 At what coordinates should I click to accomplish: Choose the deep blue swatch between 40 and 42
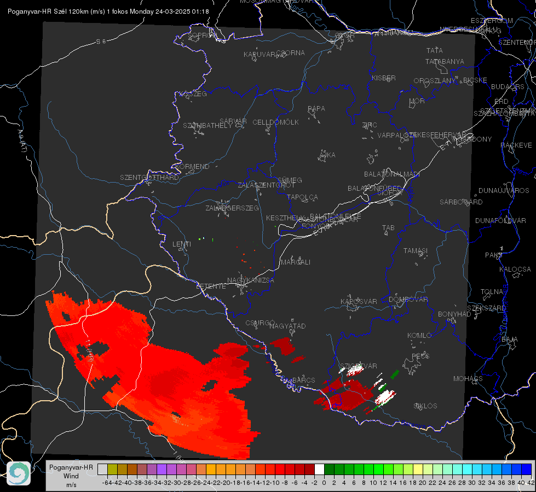527,469
